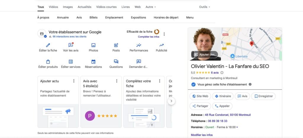
Task: Select the À propos section tab
Action: pyautogui.click(x=43, y=17)
